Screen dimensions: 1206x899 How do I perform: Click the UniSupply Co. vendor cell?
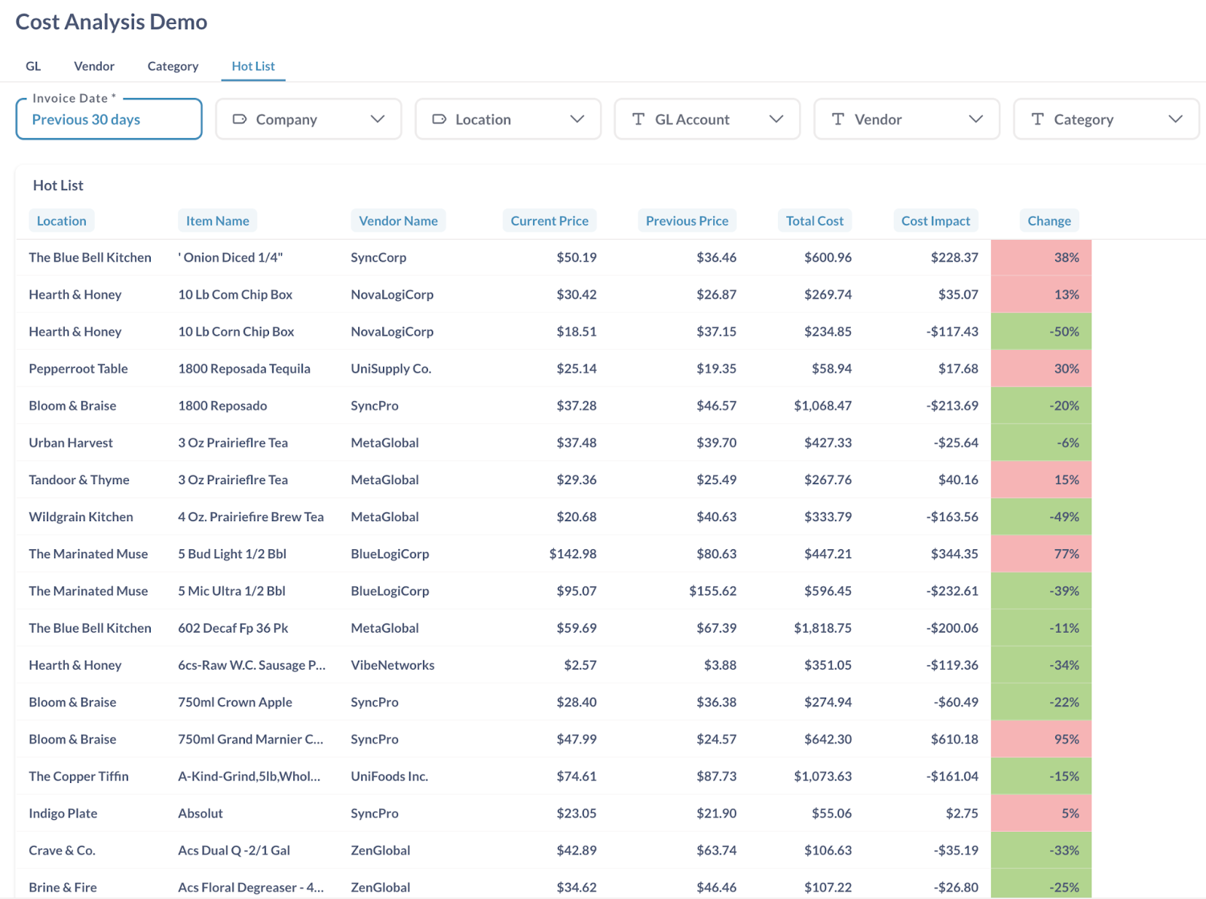point(391,369)
